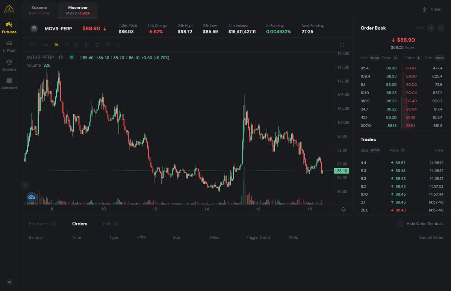Image resolution: width=451 pixels, height=291 pixels.
Task: Open the Govern section in the sidebar
Action: tap(9, 65)
